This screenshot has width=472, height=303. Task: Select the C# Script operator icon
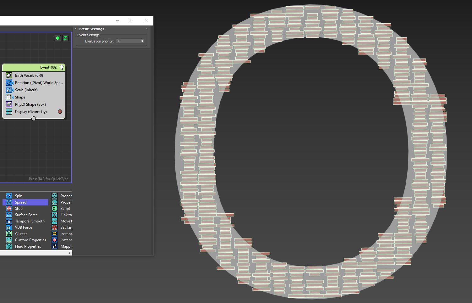(54, 209)
